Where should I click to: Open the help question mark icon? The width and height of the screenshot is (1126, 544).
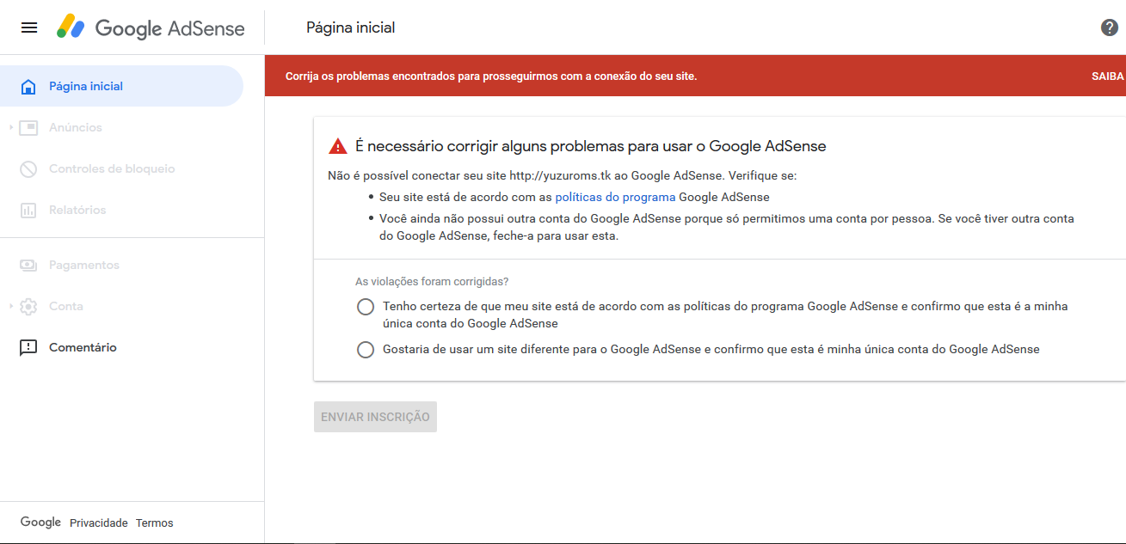tap(1110, 28)
